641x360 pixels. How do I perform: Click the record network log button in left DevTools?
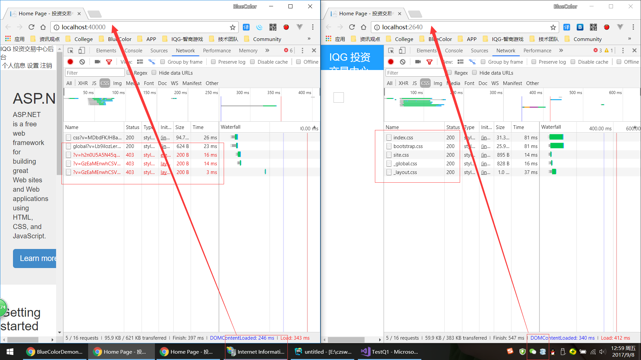[x=70, y=62]
